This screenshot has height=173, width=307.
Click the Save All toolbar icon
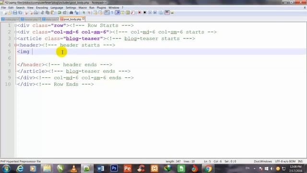pos(20,13)
